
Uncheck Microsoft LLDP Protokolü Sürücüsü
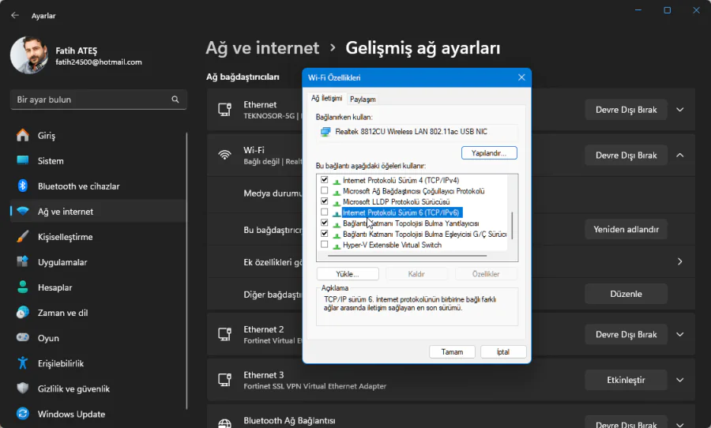pyautogui.click(x=324, y=201)
